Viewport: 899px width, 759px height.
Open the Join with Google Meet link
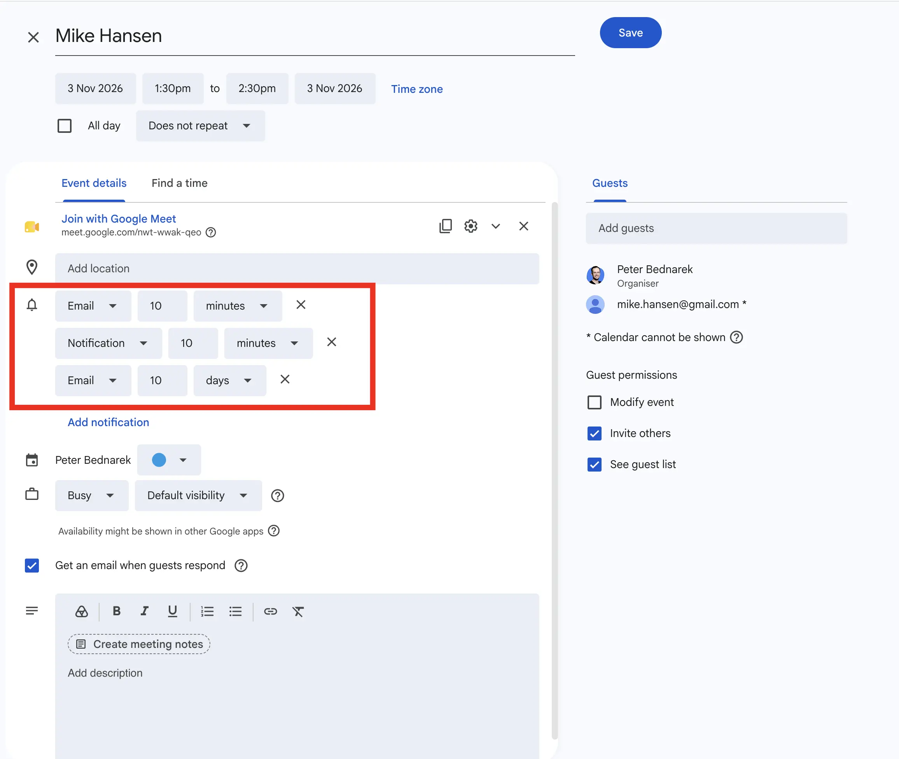tap(119, 219)
